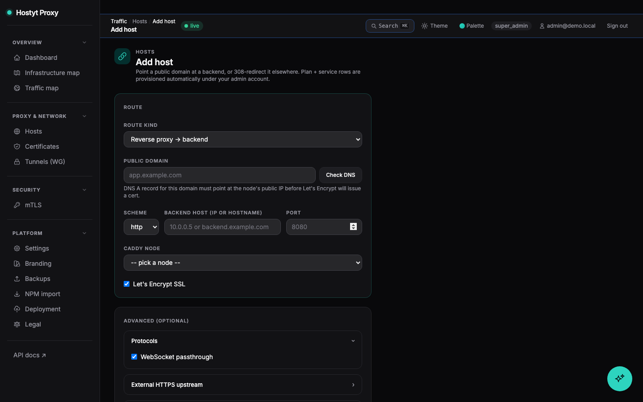Disable WebSocket passthrough checkbox
This screenshot has width=643, height=402.
coord(134,357)
